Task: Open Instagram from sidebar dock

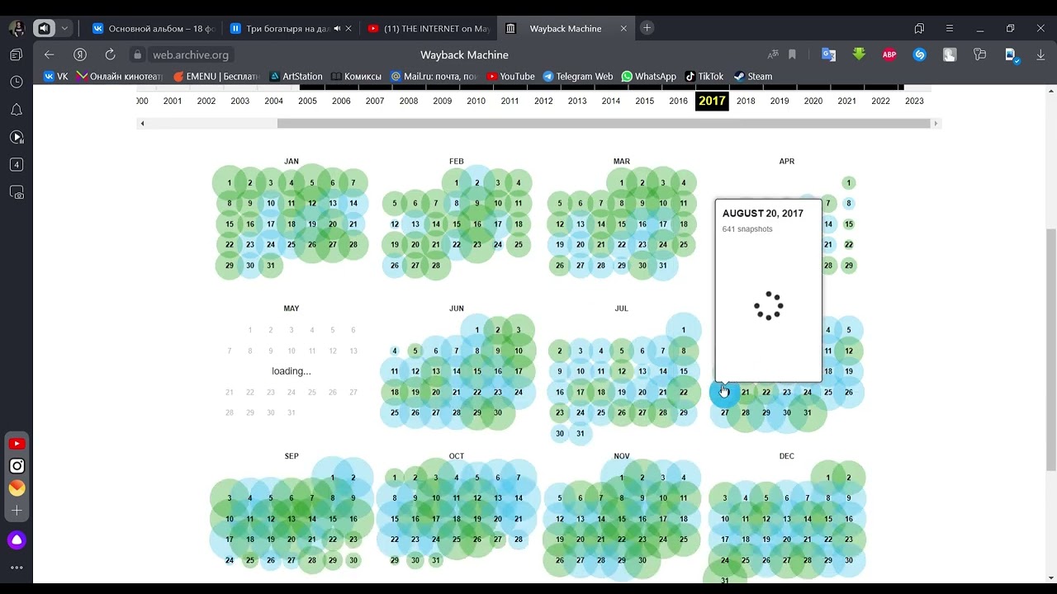Action: tap(17, 466)
